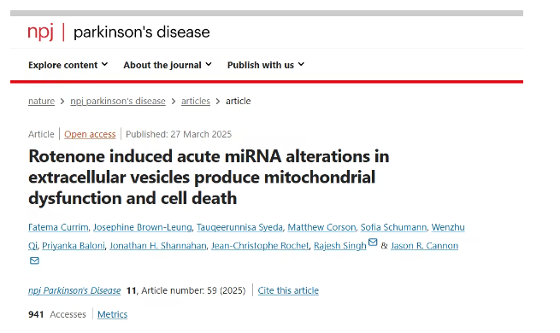
Task: View the article Metrics
Action: click(113, 314)
